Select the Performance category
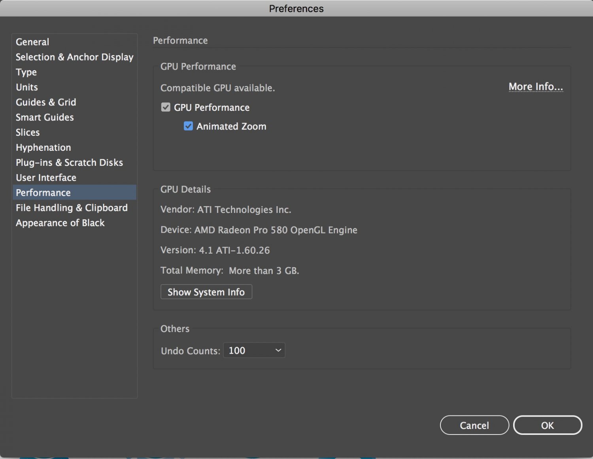Screen dimensions: 593x459 (x=75, y=192)
